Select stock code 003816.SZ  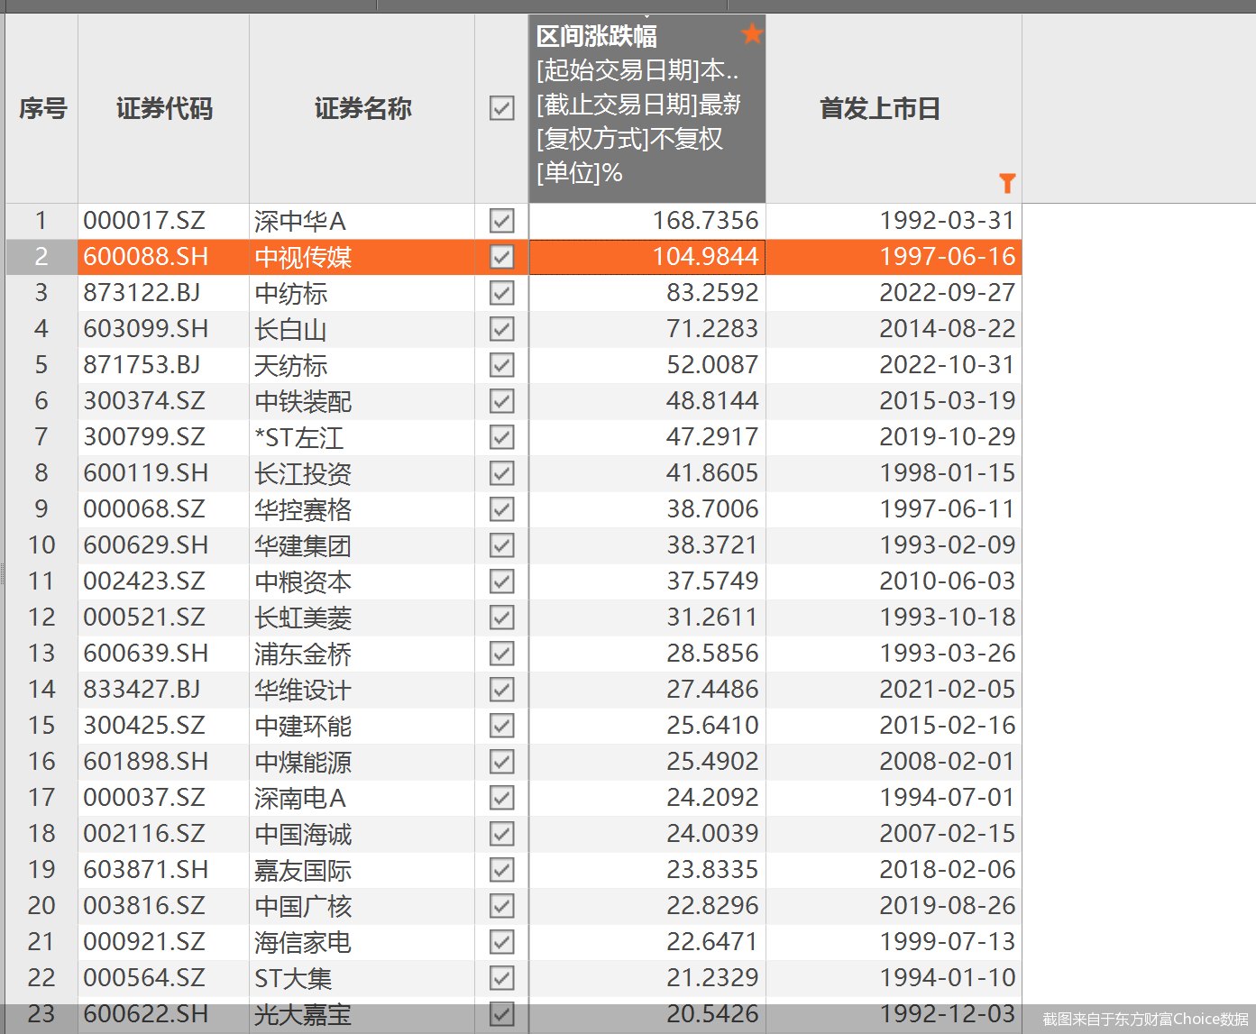[x=144, y=906]
